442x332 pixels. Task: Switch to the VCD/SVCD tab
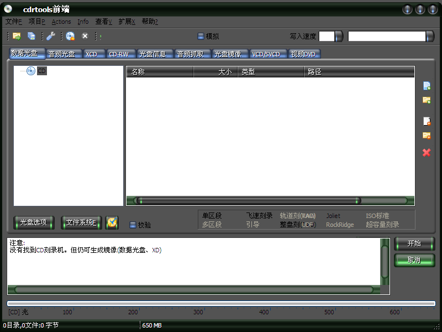(x=269, y=54)
